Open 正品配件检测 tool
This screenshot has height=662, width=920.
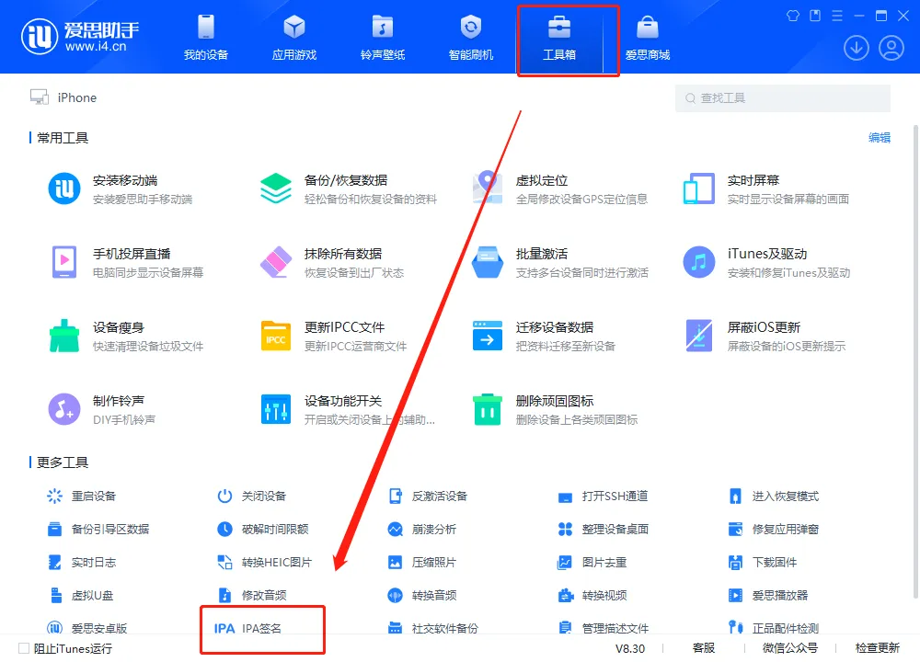774,628
